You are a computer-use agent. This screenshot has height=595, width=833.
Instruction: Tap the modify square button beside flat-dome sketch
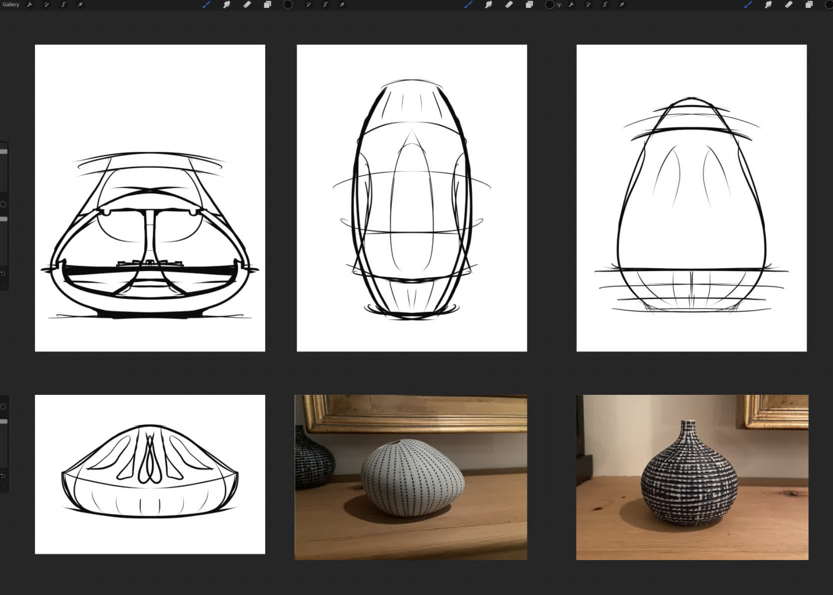pyautogui.click(x=3, y=407)
